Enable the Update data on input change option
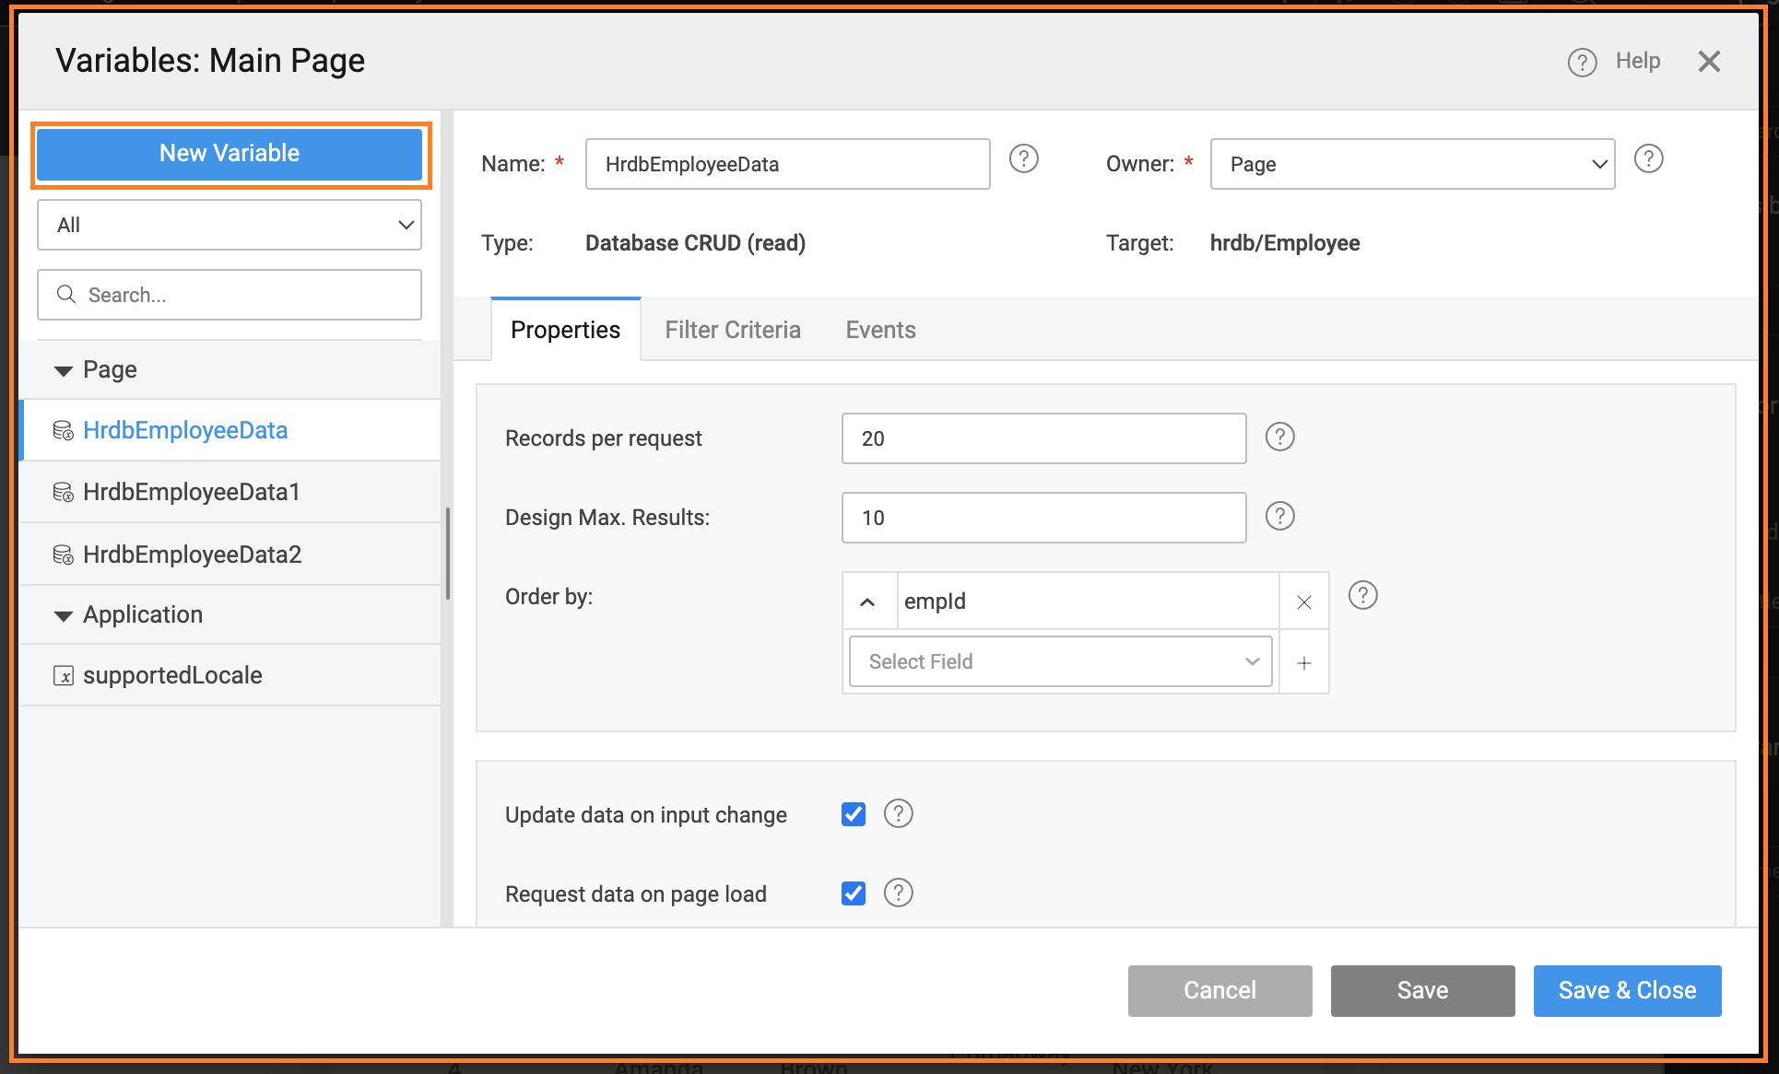Viewport: 1779px width, 1074px height. (x=854, y=813)
